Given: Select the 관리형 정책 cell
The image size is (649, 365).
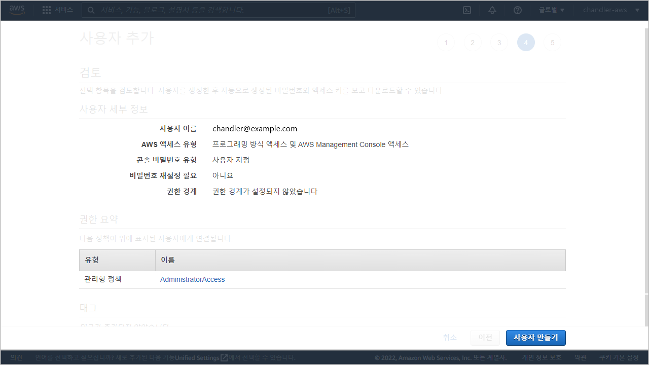Looking at the screenshot, I should (x=103, y=279).
